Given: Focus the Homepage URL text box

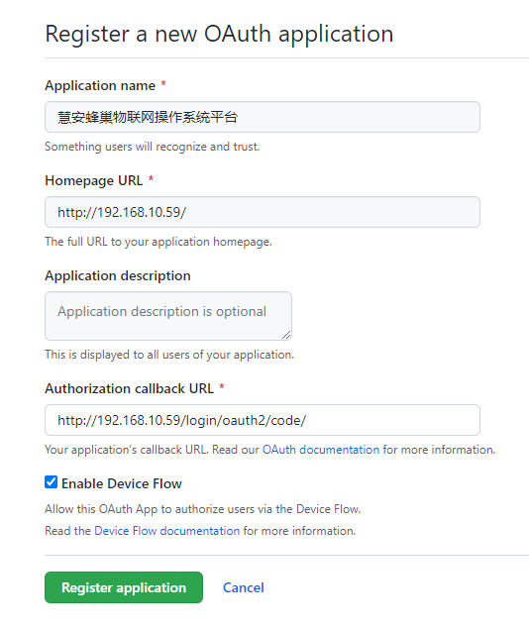Looking at the screenshot, I should 263,212.
